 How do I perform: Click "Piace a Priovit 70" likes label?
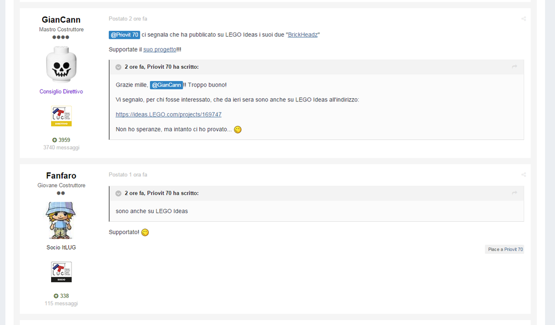[504, 250]
